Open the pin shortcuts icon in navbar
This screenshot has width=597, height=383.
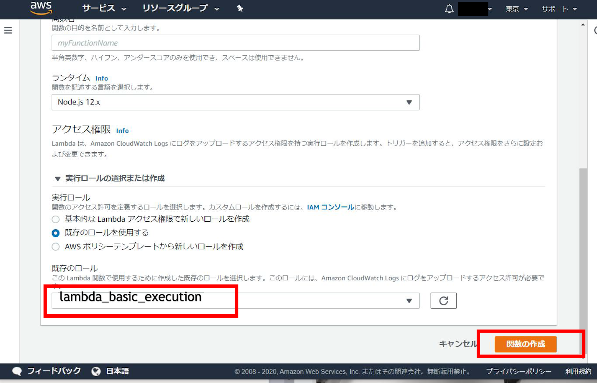click(240, 8)
